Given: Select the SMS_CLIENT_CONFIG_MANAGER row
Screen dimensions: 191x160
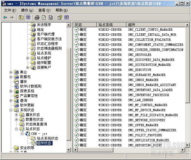Looking at the screenshot, I should pyautogui.click(x=129, y=30).
